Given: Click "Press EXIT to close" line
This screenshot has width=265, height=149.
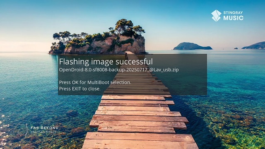Looking at the screenshot, I should tap(80, 89).
